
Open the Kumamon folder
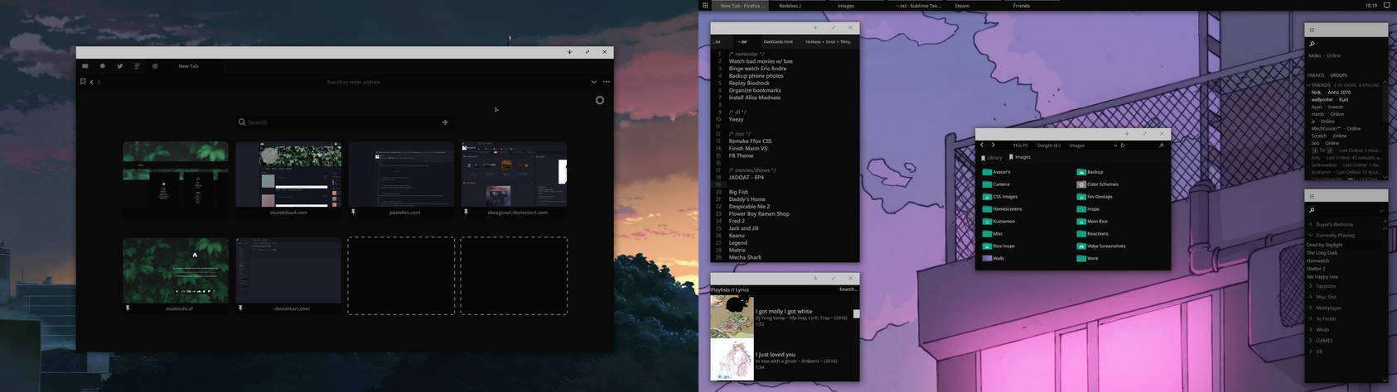point(998,222)
